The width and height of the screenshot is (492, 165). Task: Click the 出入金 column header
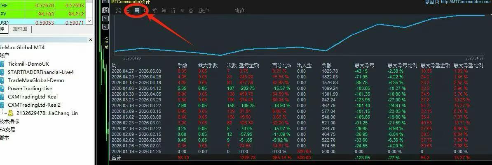pos(305,65)
